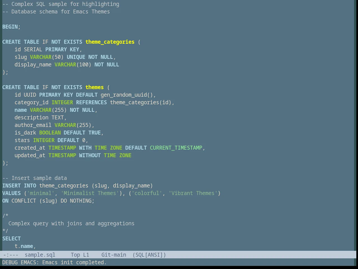Click the '-- Insert sample data' comment
This screenshot has width=358, height=269.
35,178
